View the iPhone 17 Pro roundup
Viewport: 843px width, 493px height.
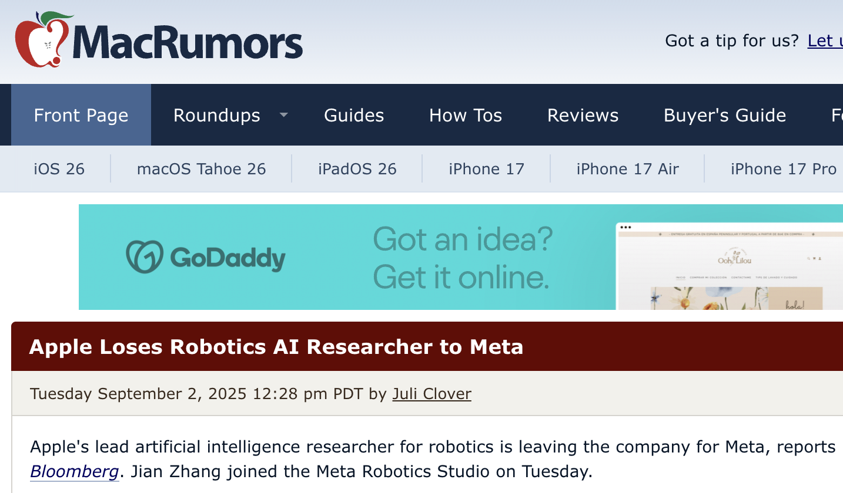(783, 169)
